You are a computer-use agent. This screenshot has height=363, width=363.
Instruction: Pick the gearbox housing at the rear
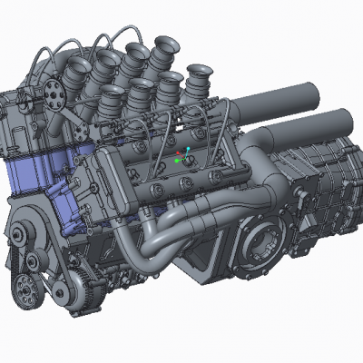coord(327,193)
